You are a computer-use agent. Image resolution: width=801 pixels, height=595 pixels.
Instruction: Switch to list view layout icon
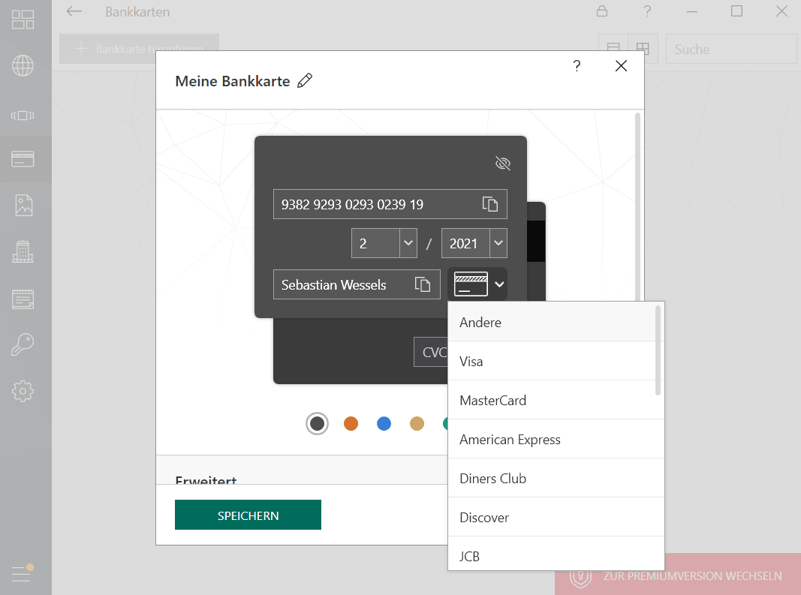(613, 49)
